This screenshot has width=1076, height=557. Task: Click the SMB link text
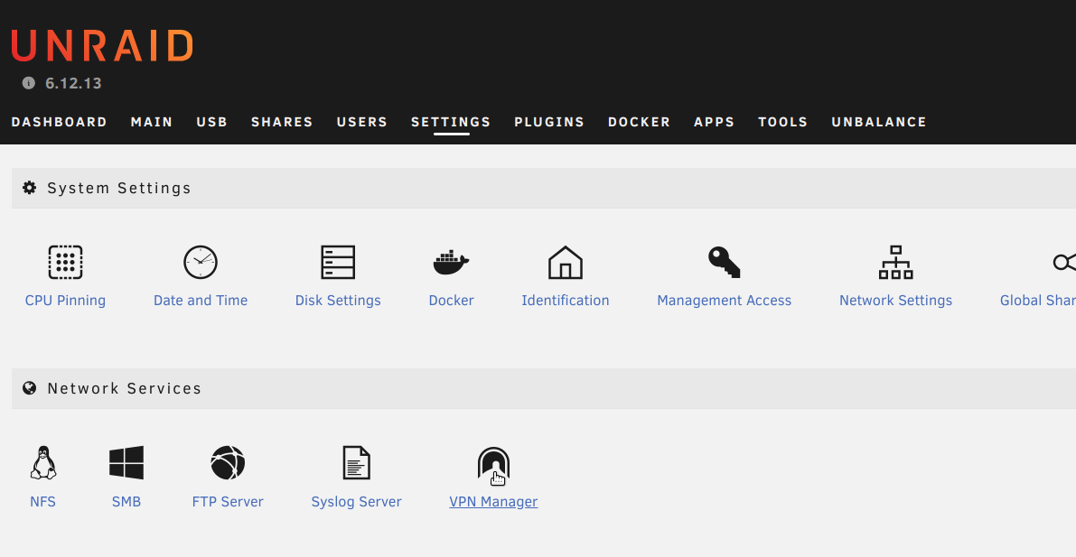[126, 502]
